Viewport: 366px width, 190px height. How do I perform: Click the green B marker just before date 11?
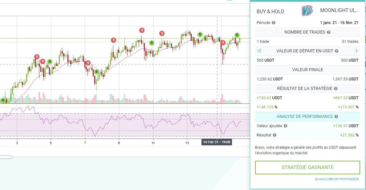coord(152,43)
